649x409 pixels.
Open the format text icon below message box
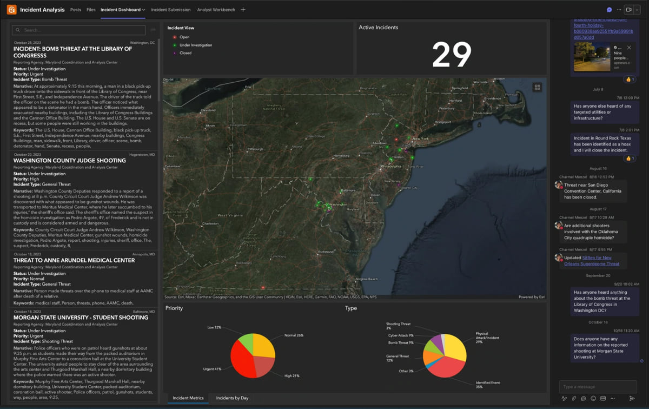coord(564,398)
